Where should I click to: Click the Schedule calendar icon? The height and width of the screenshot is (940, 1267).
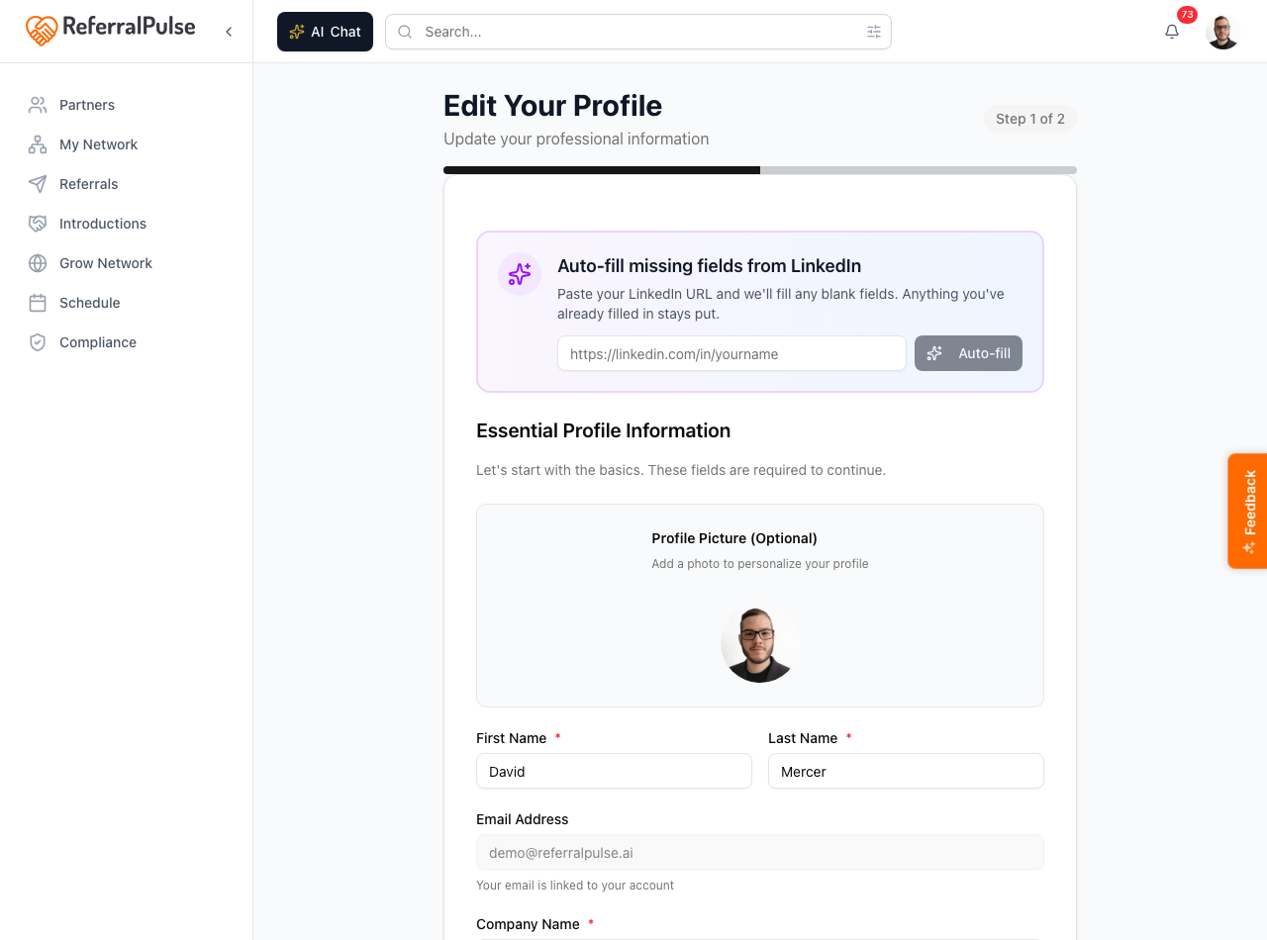click(x=38, y=303)
